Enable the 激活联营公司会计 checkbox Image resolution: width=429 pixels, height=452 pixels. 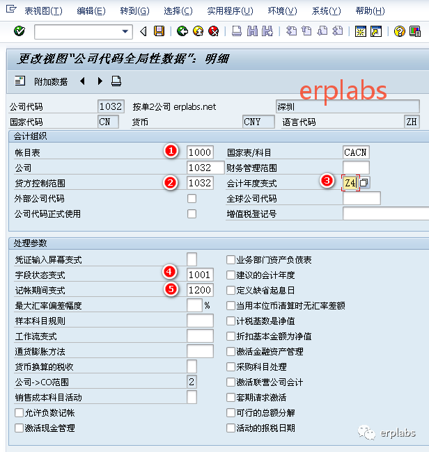pyautogui.click(x=231, y=382)
